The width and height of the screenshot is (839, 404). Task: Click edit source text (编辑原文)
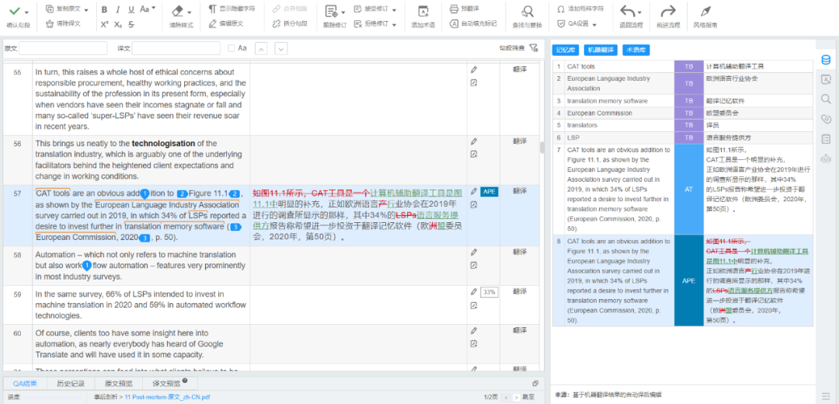point(226,23)
